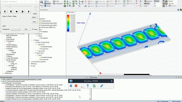
Task: Click the blue help question icon
Action: 178,10
